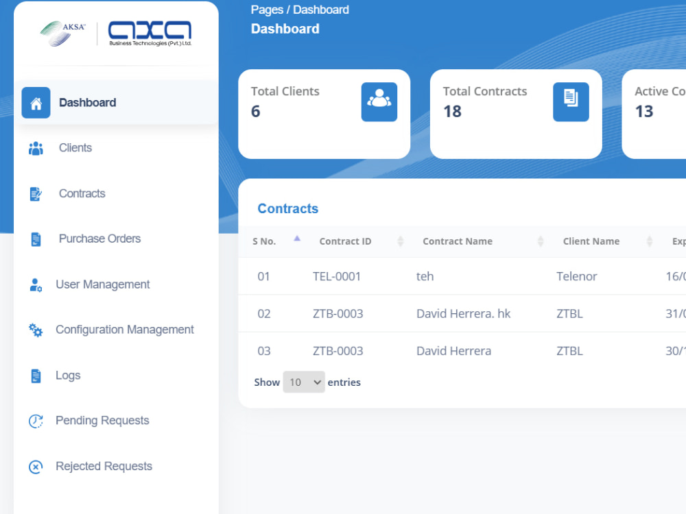
Task: Click the Dashboard breadcrumb link
Action: coord(320,10)
